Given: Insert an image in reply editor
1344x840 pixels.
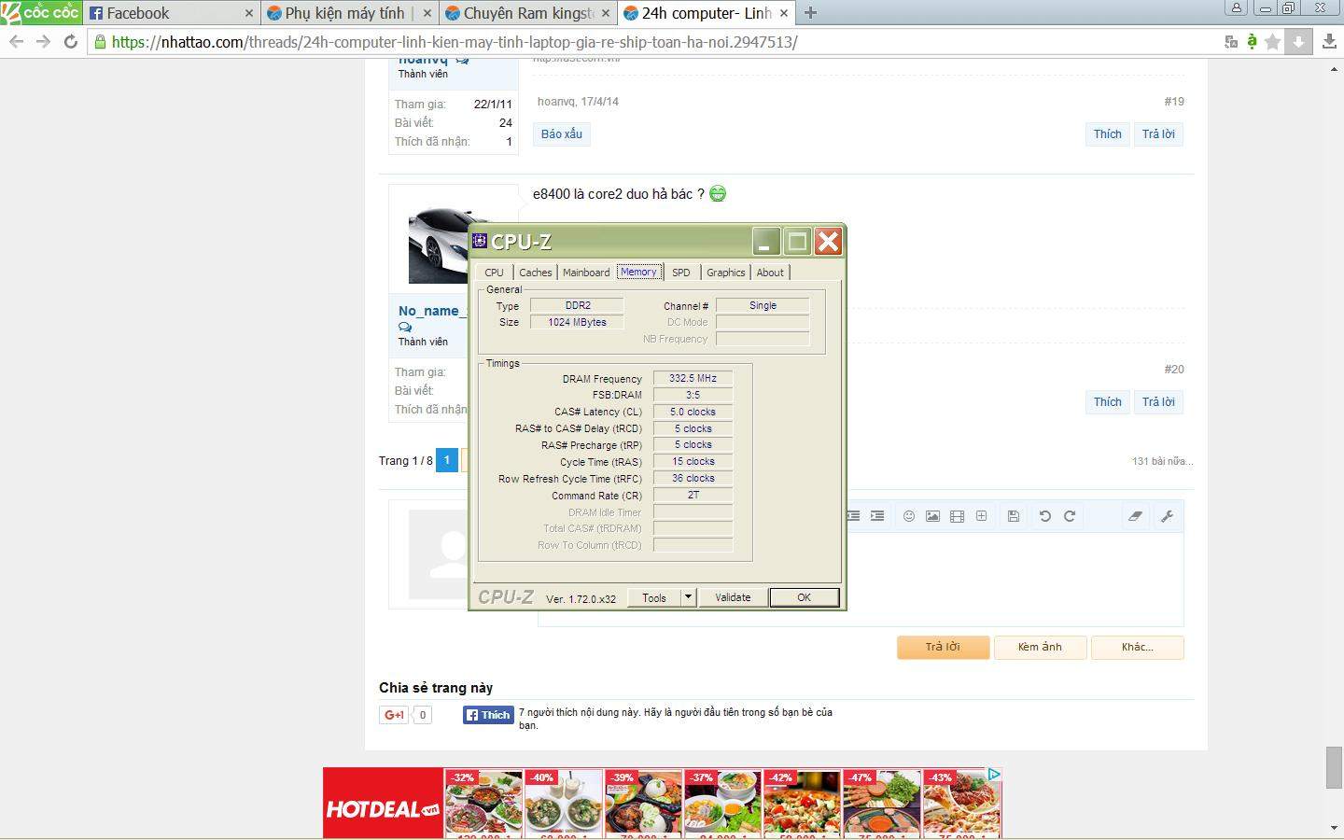Looking at the screenshot, I should pos(932,516).
